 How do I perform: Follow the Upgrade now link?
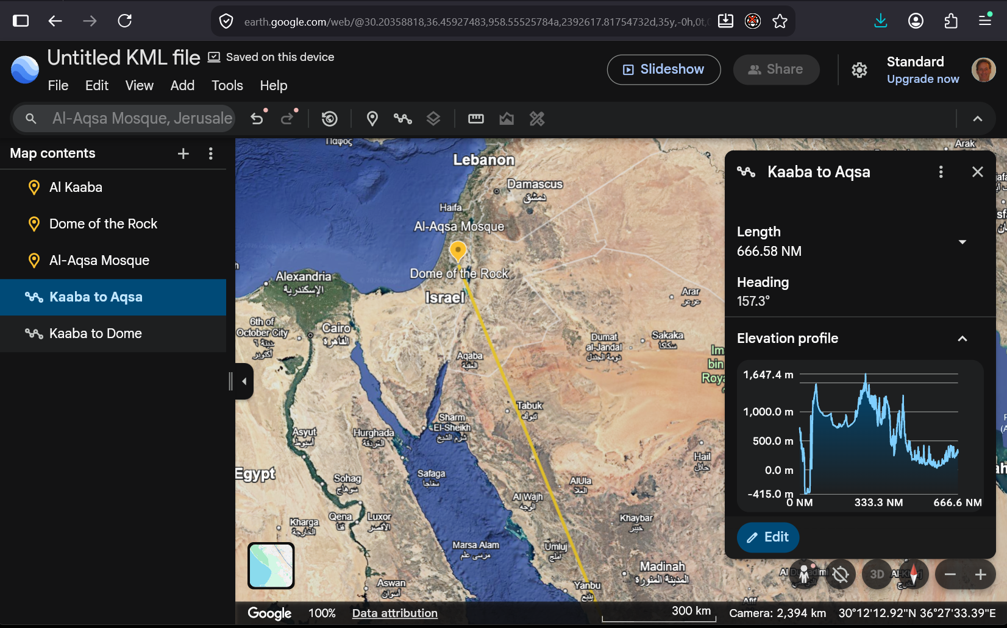923,79
